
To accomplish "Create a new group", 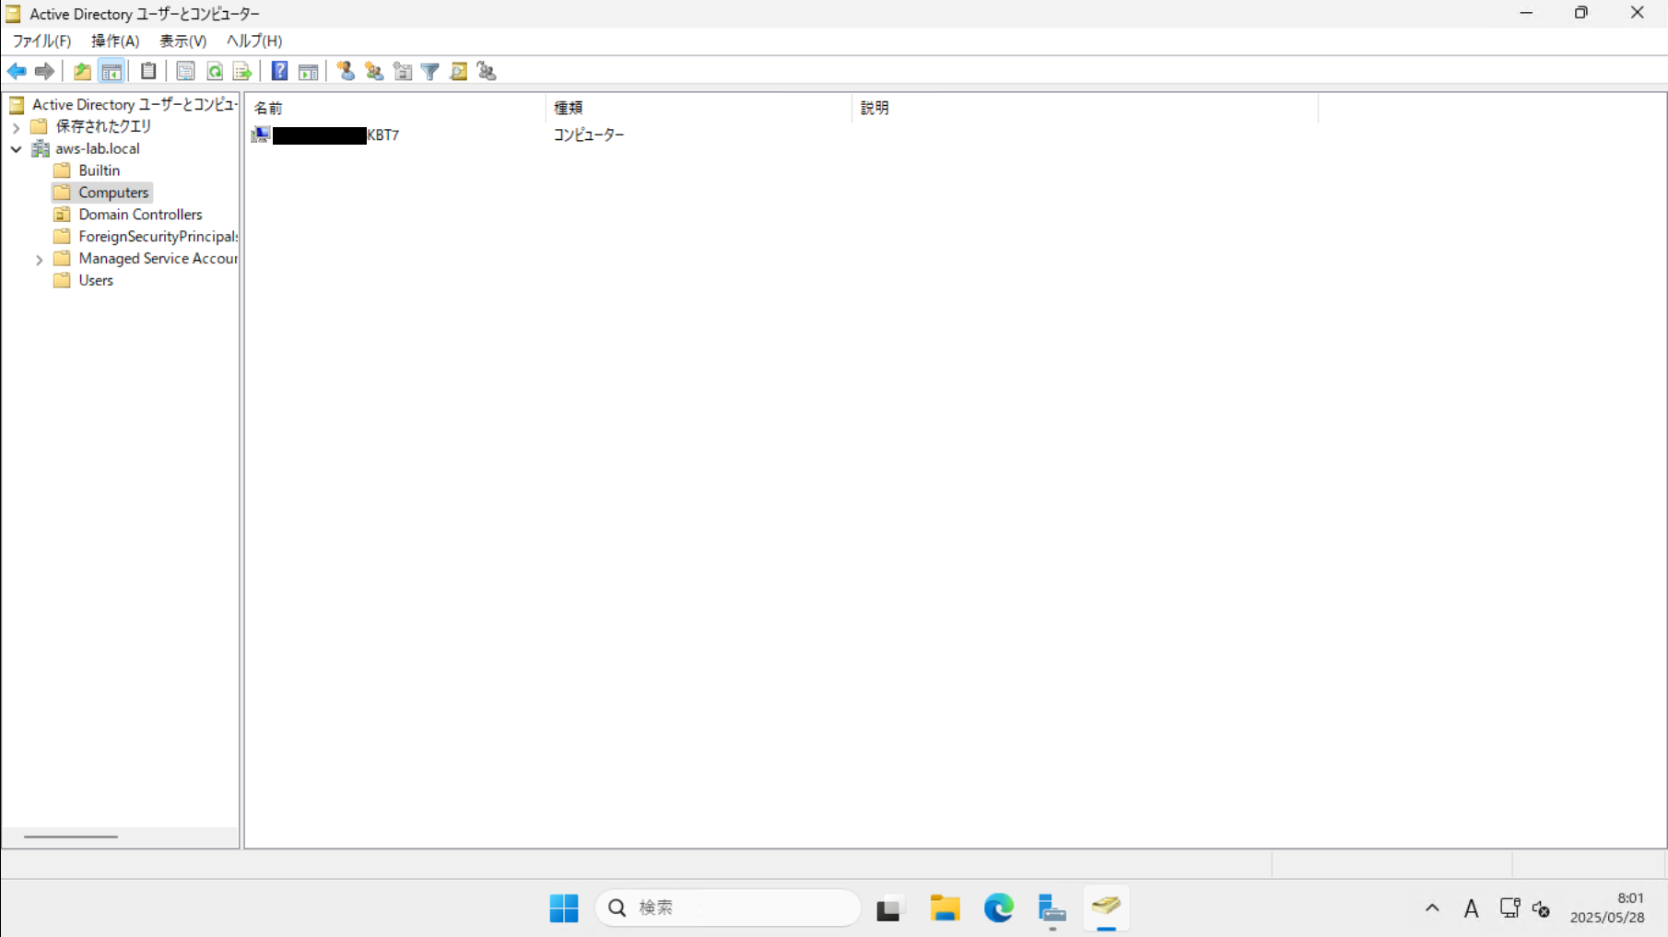I will coord(373,71).
